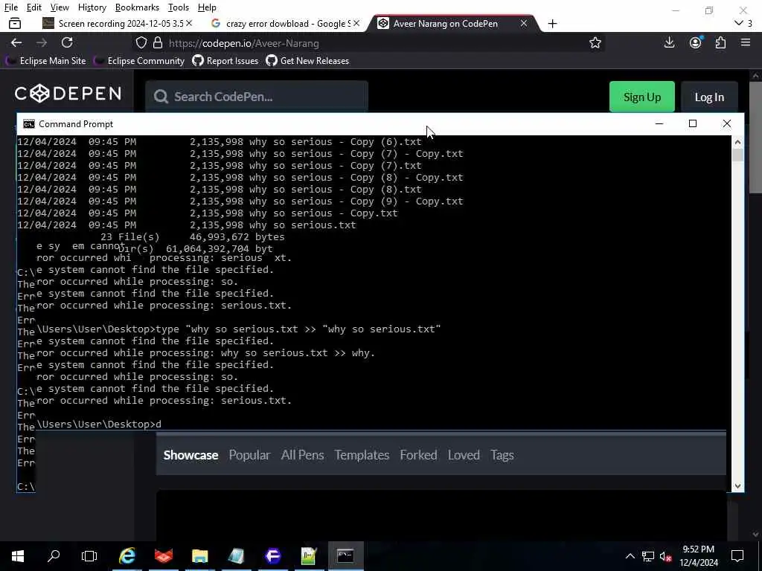The image size is (762, 571).
Task: Select the Forked tab
Action: [x=418, y=455]
